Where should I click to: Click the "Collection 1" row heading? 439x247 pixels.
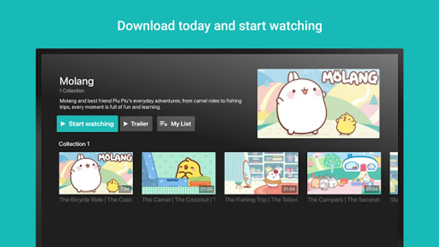[x=74, y=144]
